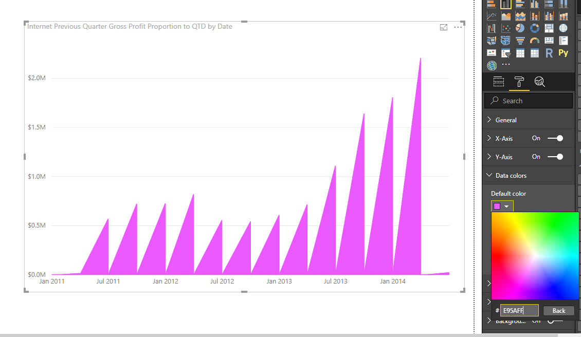This screenshot has height=337, width=581.
Task: Turn off the X-Axis toggle switch
Action: (555, 138)
